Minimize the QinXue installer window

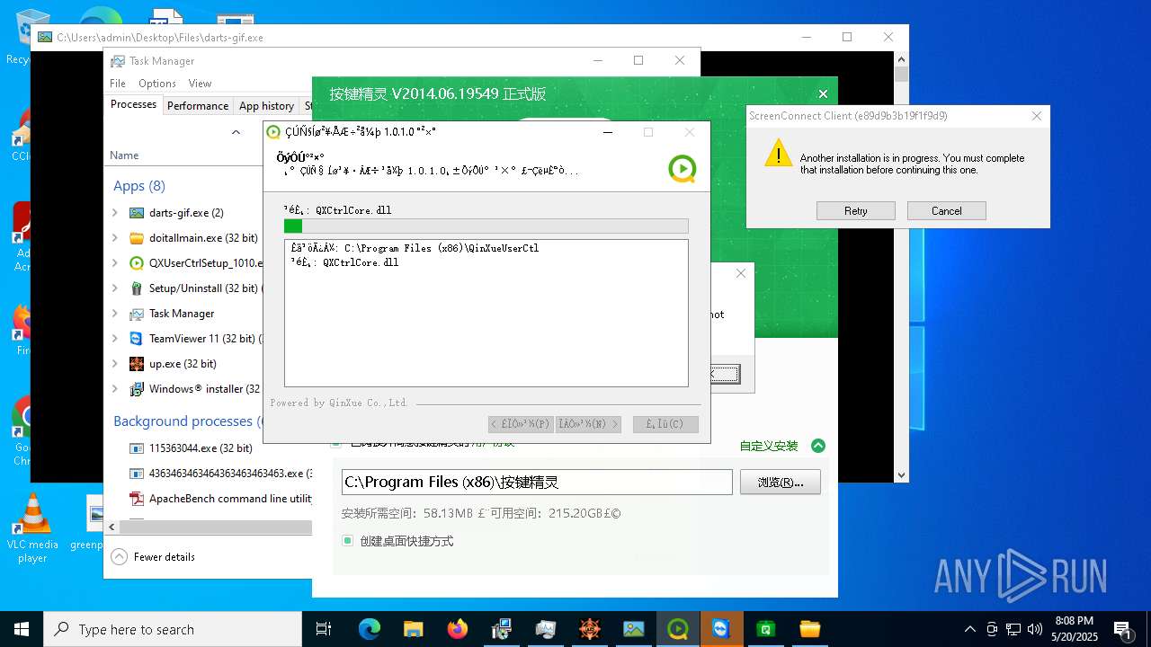click(608, 132)
